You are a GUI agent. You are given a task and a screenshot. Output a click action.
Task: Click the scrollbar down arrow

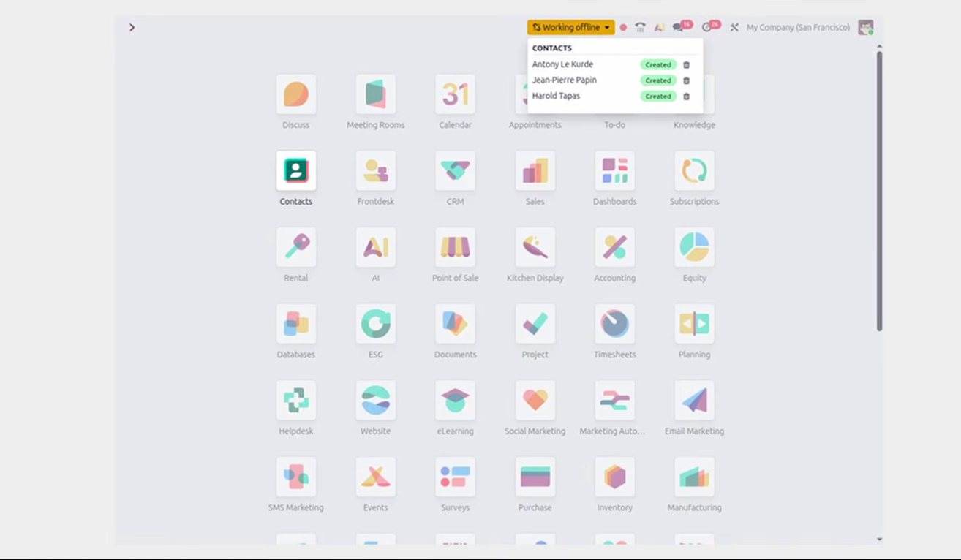coord(879,540)
